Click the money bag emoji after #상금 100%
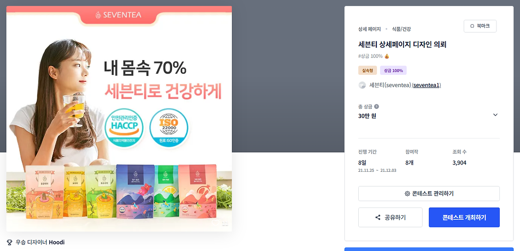Screen dimensions: 520x251 [x=387, y=56]
